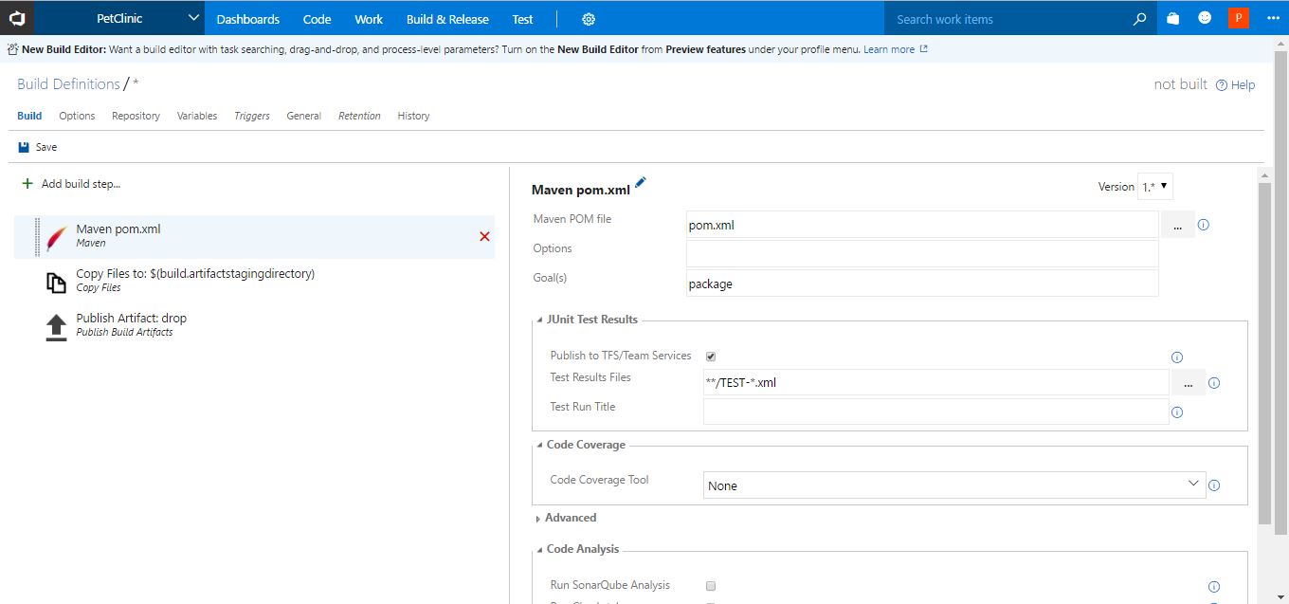
Task: Select the Publish Artifact: drop step
Action: point(254,325)
